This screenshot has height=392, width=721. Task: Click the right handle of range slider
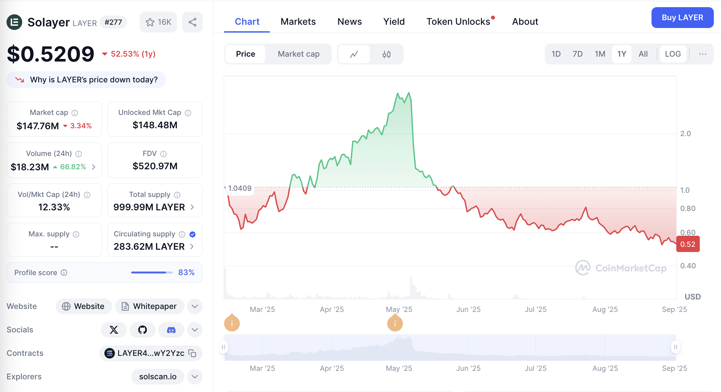point(675,347)
